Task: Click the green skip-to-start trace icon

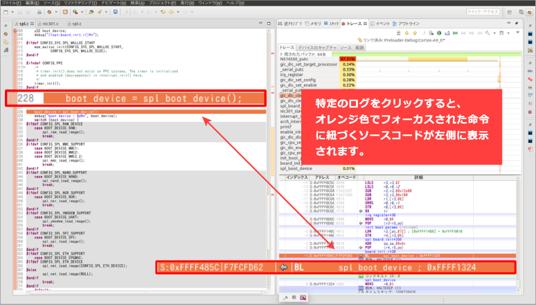Action: coord(456,33)
